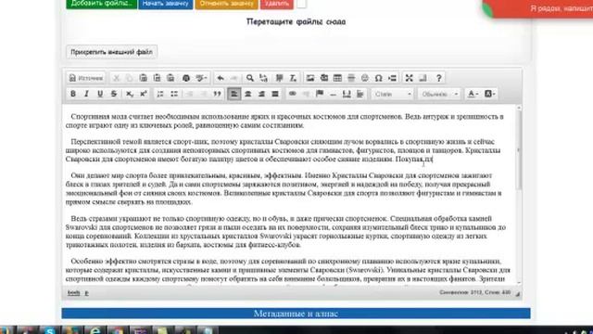
Task: Insert an anchor with the flag icon
Action: click(320, 94)
